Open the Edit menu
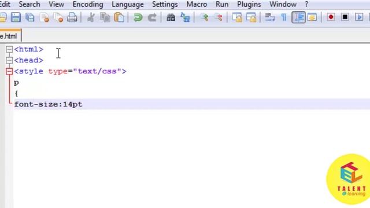The height and width of the screenshot is (208, 370). coord(5,4)
